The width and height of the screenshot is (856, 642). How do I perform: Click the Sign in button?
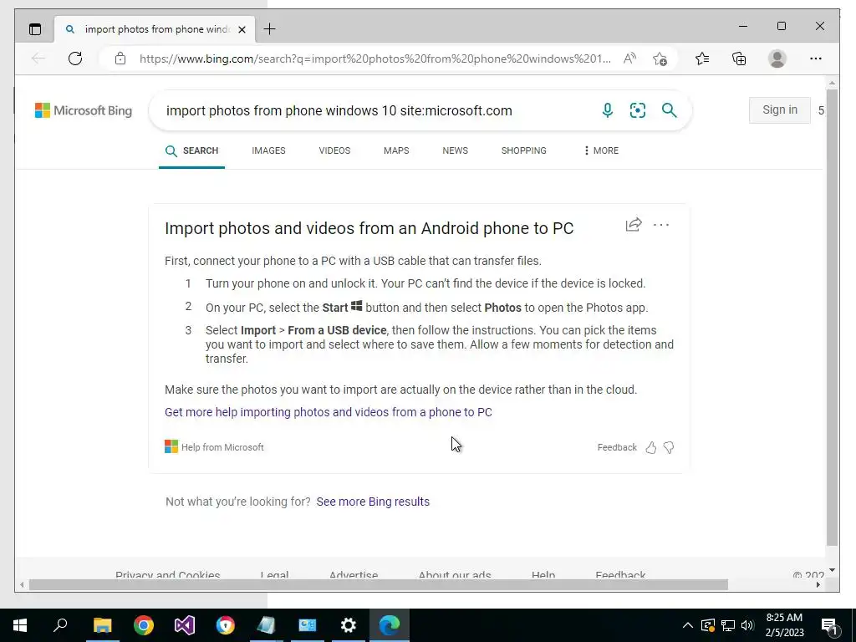(780, 110)
